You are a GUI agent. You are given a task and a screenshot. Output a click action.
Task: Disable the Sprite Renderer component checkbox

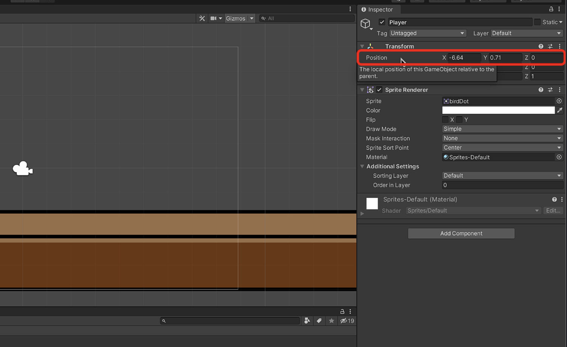point(379,90)
